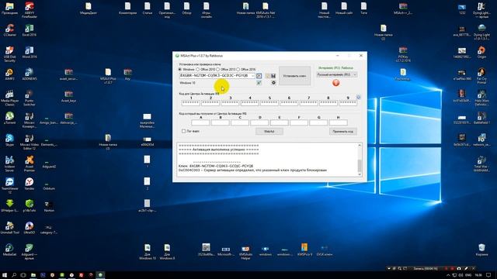Image resolution: width=497 pixels, height=279 pixels.
Task: Open Excel 2016 desktop shortcut
Action: (30, 30)
